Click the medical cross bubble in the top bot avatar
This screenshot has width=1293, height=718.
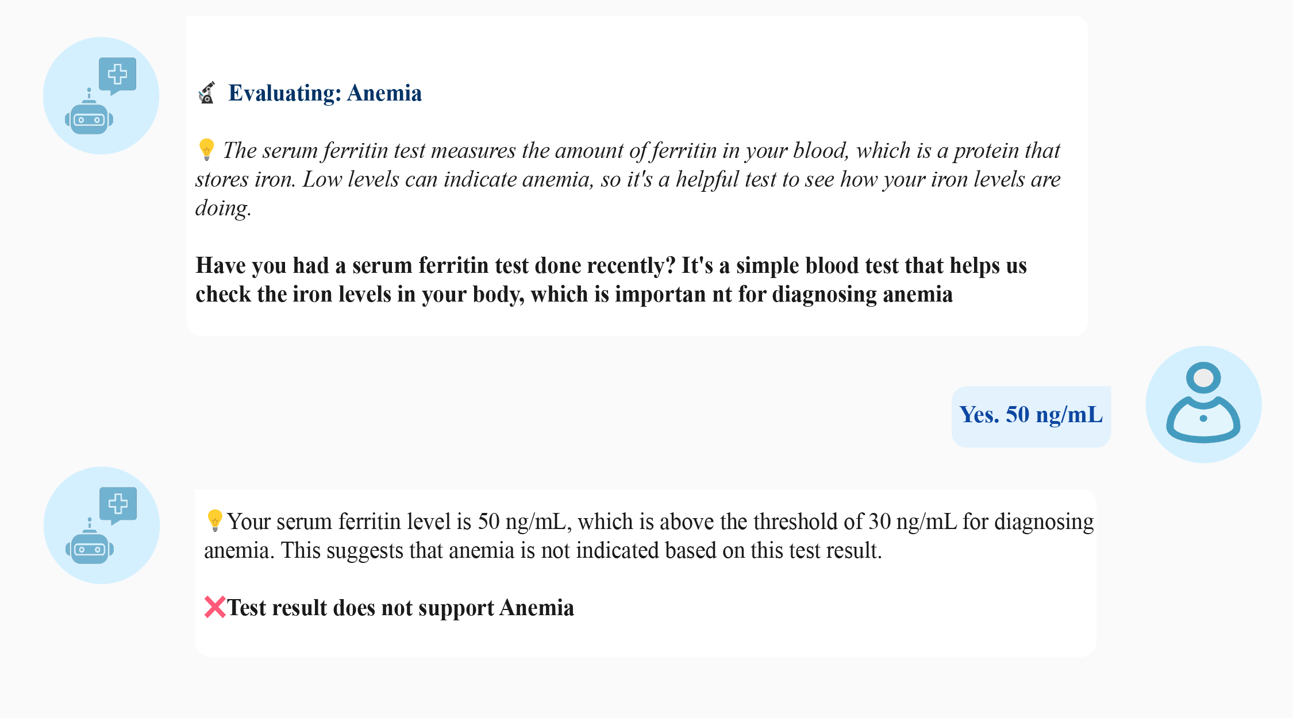(118, 75)
